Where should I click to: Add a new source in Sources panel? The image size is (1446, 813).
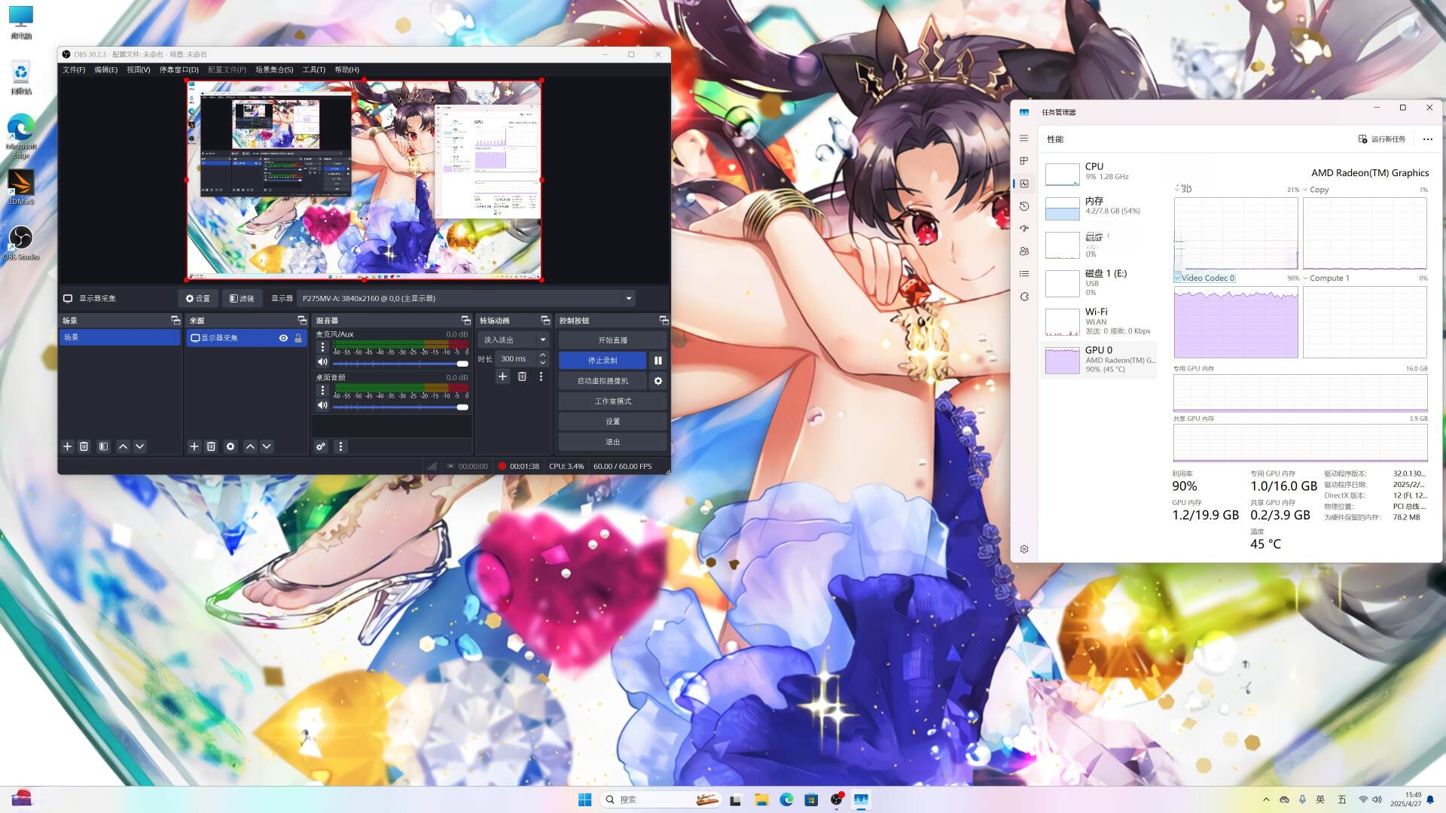click(194, 446)
